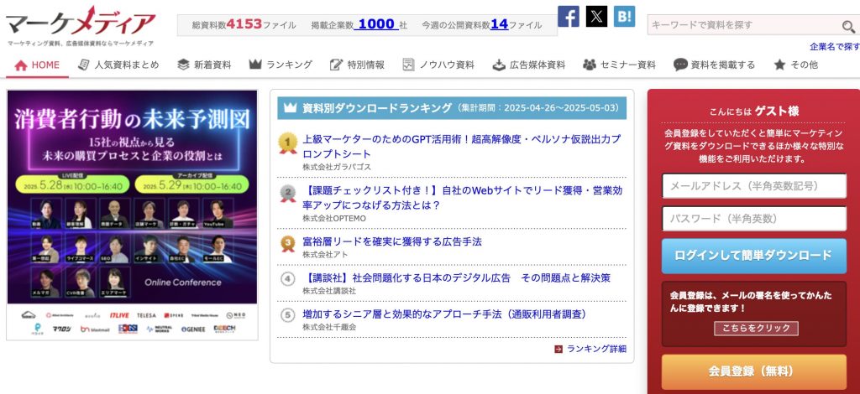The width and height of the screenshot is (860, 394).
Task: Click the crown icon in ranking header
Action: tap(291, 107)
